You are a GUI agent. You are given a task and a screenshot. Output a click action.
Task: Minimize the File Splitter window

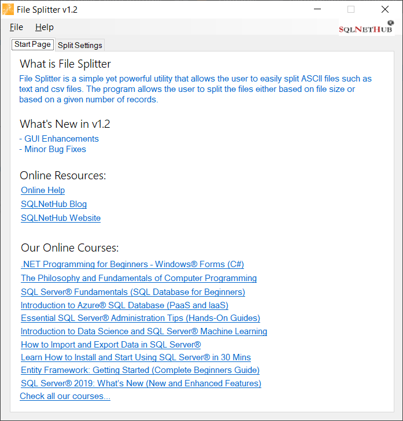click(x=317, y=9)
